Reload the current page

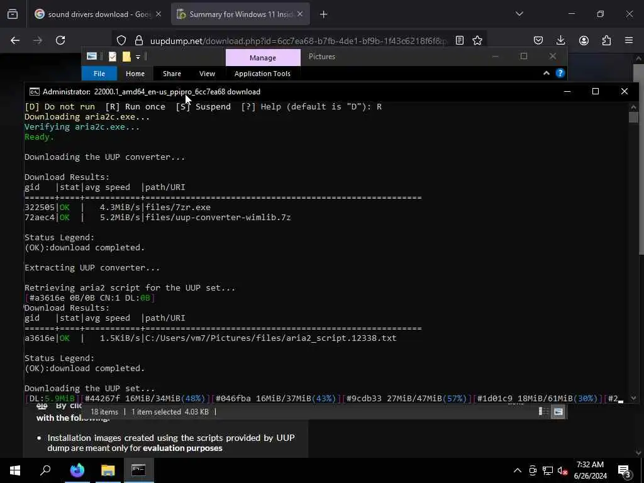60,40
